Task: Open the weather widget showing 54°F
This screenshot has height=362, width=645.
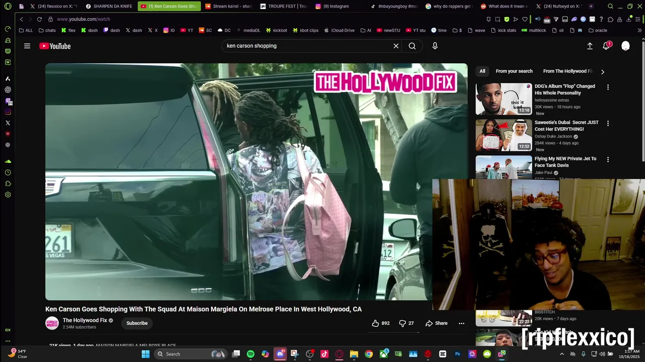Action: tap(17, 353)
